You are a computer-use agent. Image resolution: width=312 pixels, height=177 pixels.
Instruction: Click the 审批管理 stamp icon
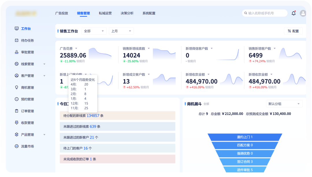pos(16,52)
